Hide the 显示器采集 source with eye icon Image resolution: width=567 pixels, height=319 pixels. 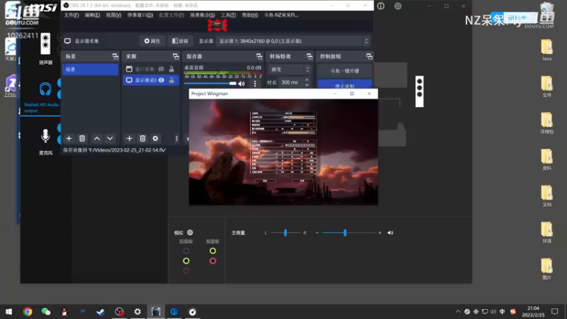click(162, 80)
